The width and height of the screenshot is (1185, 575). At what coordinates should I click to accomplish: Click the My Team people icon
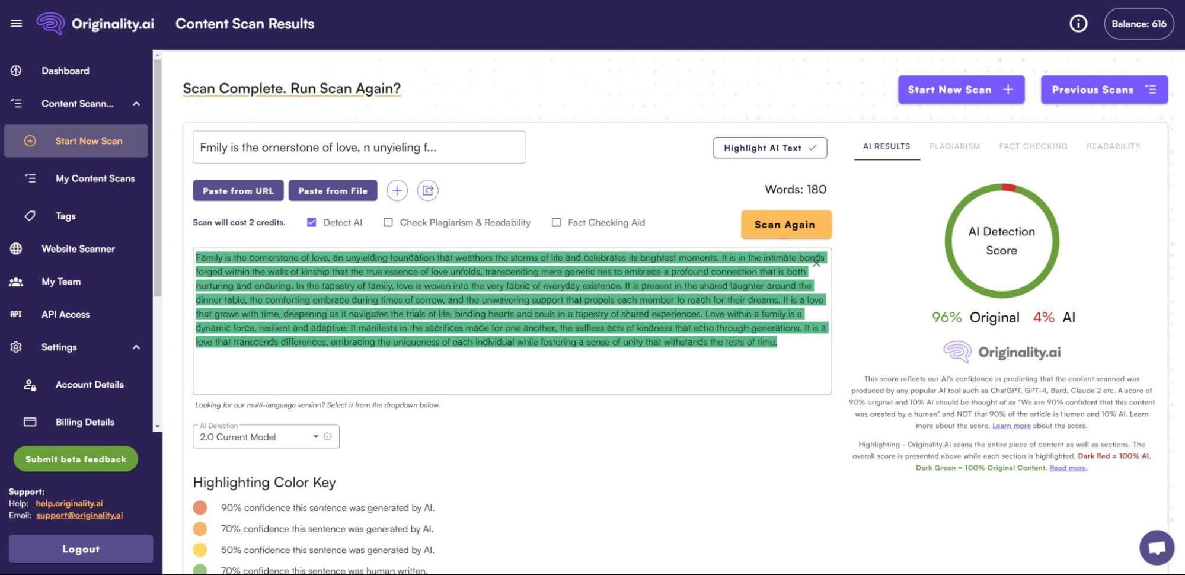point(16,282)
